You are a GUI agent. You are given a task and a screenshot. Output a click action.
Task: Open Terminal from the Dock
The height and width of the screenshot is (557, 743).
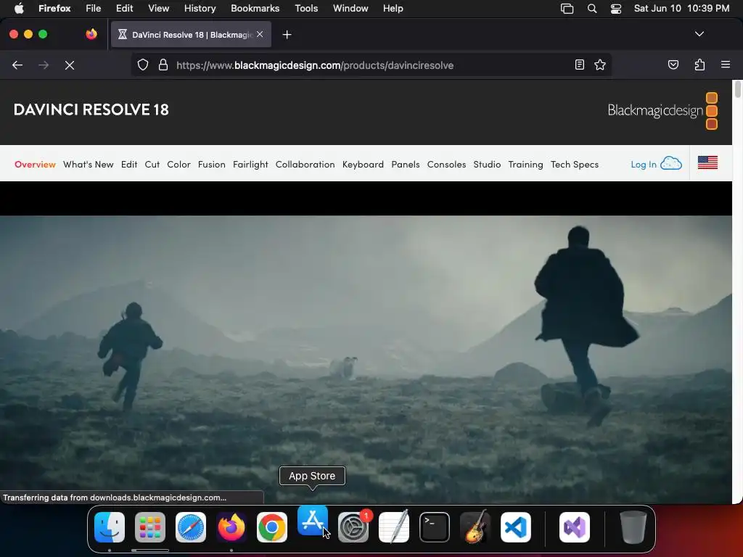pos(435,527)
